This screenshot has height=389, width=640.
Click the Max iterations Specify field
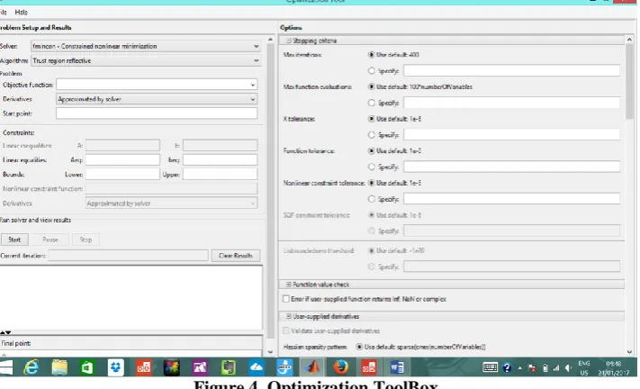(x=512, y=70)
